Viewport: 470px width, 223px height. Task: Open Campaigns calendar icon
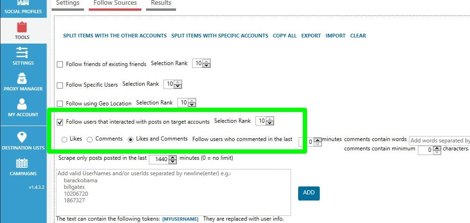tap(22, 163)
